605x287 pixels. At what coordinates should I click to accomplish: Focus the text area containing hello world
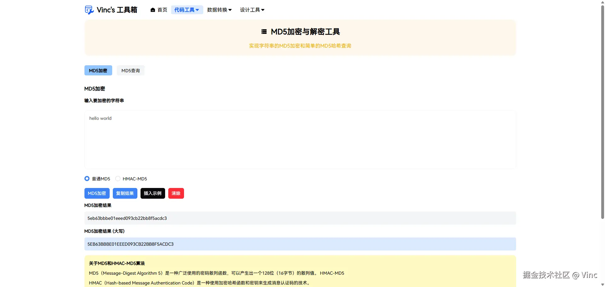click(x=300, y=139)
